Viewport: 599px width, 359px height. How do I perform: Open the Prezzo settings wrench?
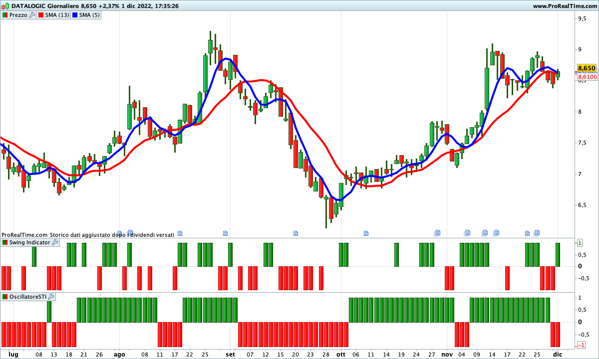tap(32, 15)
